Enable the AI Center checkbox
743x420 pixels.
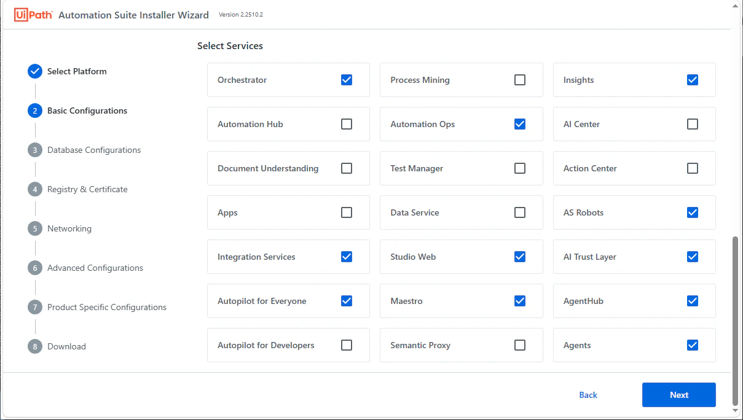[x=693, y=124]
